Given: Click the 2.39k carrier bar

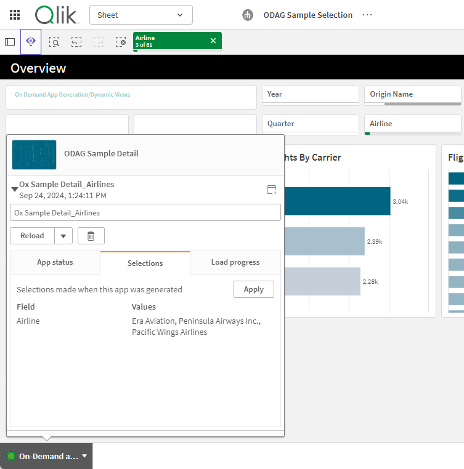Looking at the screenshot, I should tap(324, 241).
